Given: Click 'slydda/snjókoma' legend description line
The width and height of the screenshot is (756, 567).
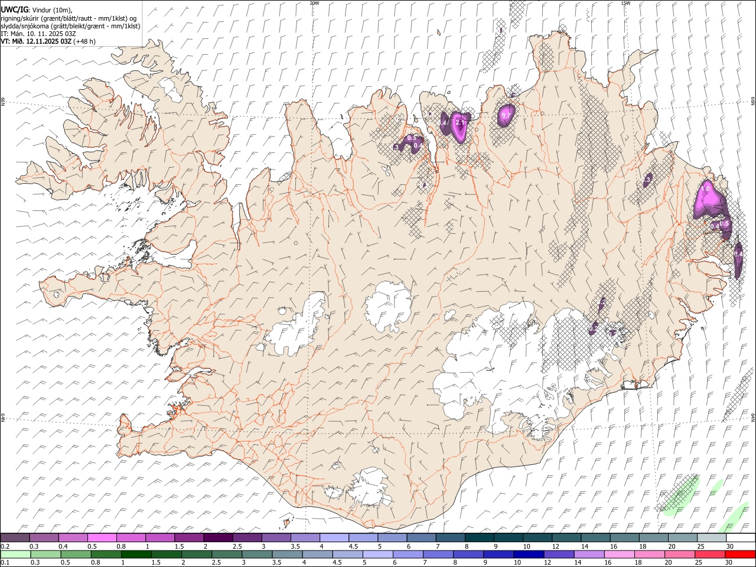Looking at the screenshot, I should pos(71,26).
